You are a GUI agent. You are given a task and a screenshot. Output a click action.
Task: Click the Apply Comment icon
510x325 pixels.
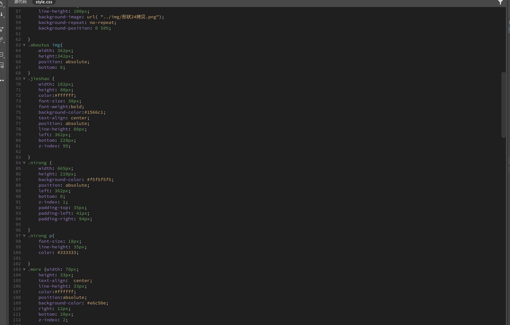click(x=2, y=55)
